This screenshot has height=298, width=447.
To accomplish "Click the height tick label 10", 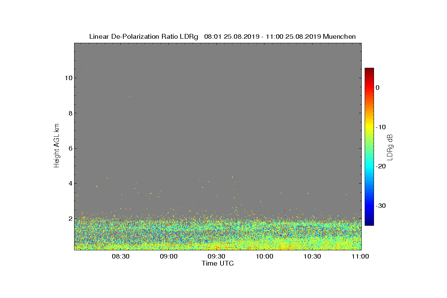I will click(68, 78).
